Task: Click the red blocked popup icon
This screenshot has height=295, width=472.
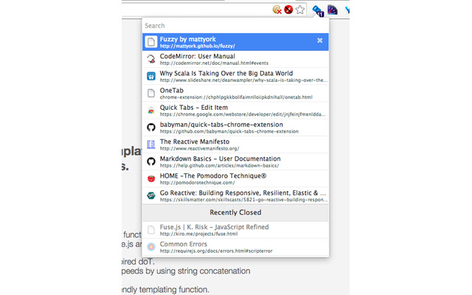Action: click(x=288, y=10)
